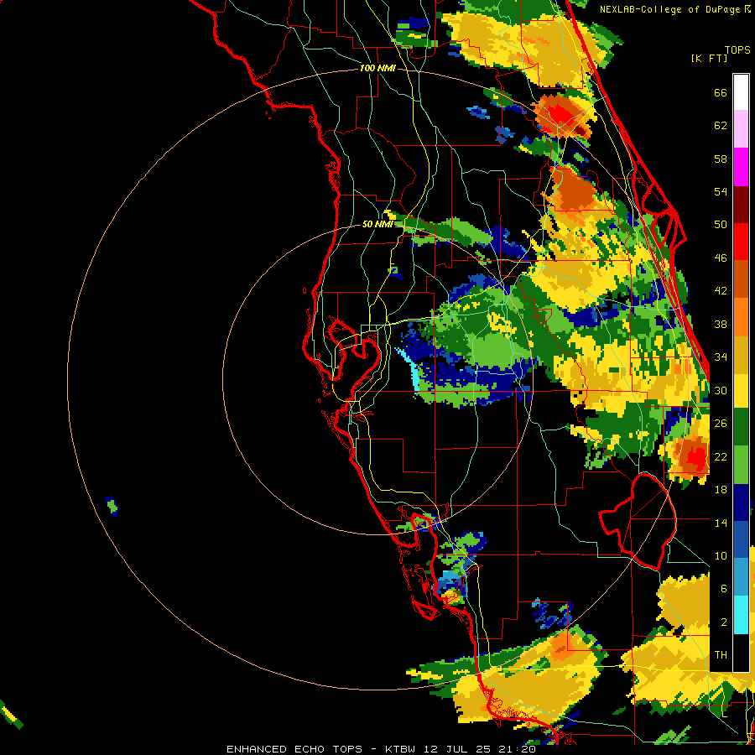Click the 50 NMI range ring label
The image size is (755, 755).
point(377,224)
